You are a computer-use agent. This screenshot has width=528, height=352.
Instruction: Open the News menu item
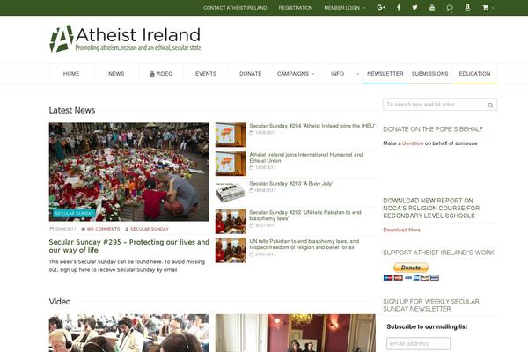tap(116, 74)
